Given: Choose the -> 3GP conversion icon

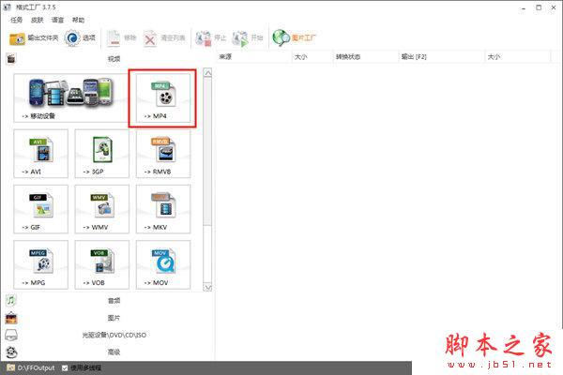Looking at the screenshot, I should [102, 154].
